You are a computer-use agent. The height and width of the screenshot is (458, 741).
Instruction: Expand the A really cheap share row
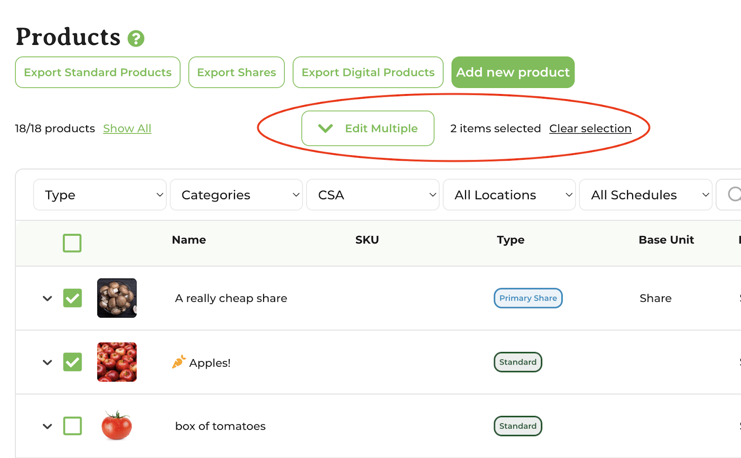tap(47, 299)
